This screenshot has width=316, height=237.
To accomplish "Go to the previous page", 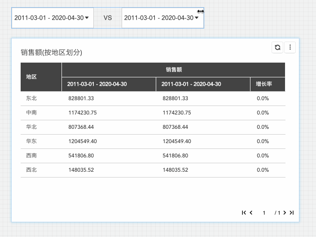I will (x=251, y=212).
